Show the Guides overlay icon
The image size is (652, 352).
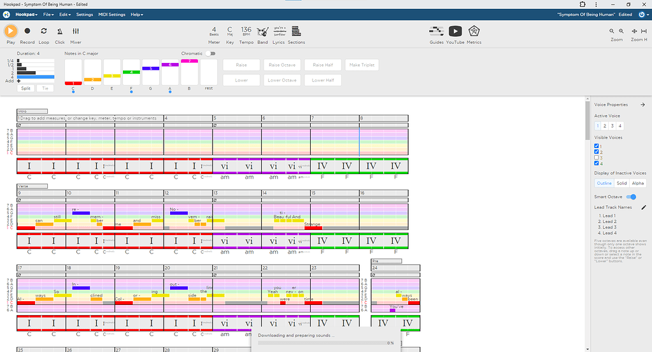[x=437, y=30]
